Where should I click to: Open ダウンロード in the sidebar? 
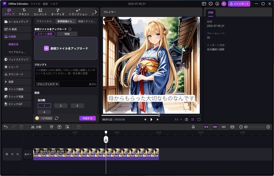(17, 74)
